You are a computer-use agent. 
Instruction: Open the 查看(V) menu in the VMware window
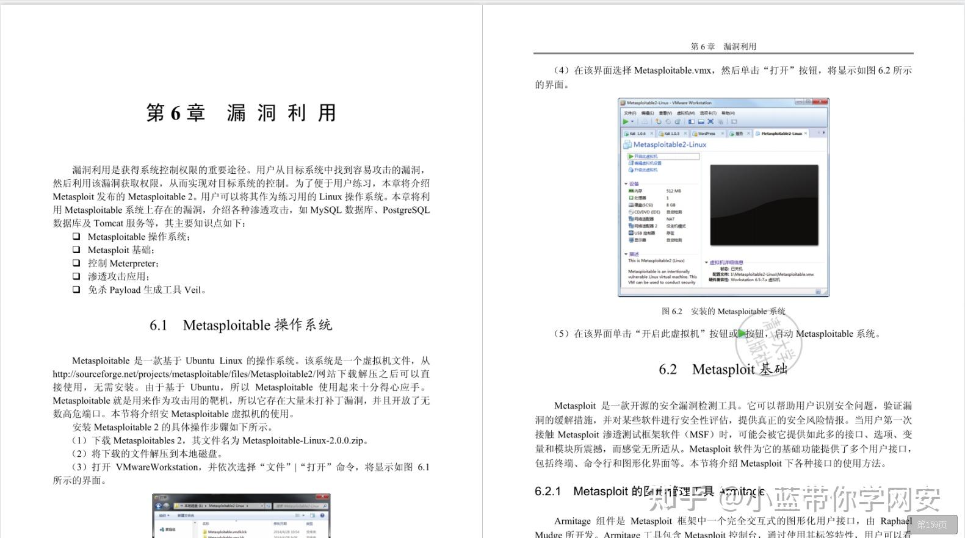click(665, 113)
